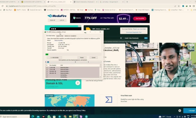The height and width of the screenshot is (118, 196).
Task: Click MediaFire LOG IN button
Action: 62,20
